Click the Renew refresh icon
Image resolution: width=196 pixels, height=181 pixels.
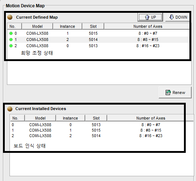pos(168,93)
